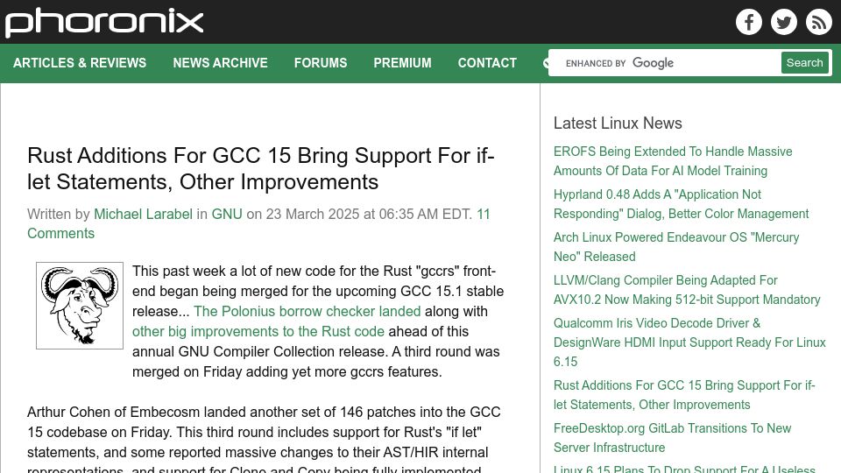841x473 pixels.
Task: Open Hyprland 0.48 news link
Action: tap(681, 204)
